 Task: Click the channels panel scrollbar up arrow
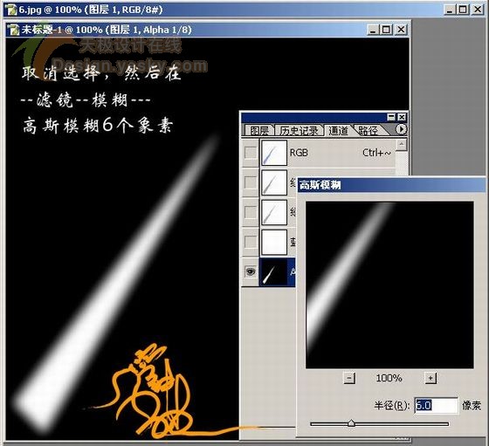tap(402, 145)
